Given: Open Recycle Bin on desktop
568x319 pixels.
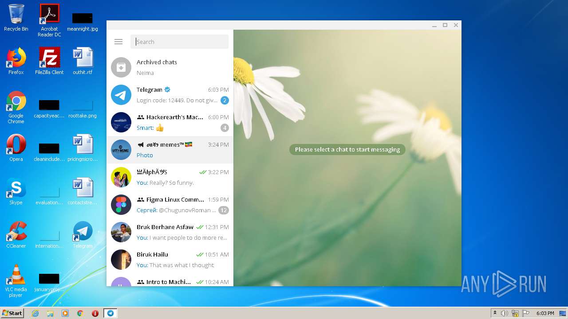Looking at the screenshot, I should click(x=16, y=18).
